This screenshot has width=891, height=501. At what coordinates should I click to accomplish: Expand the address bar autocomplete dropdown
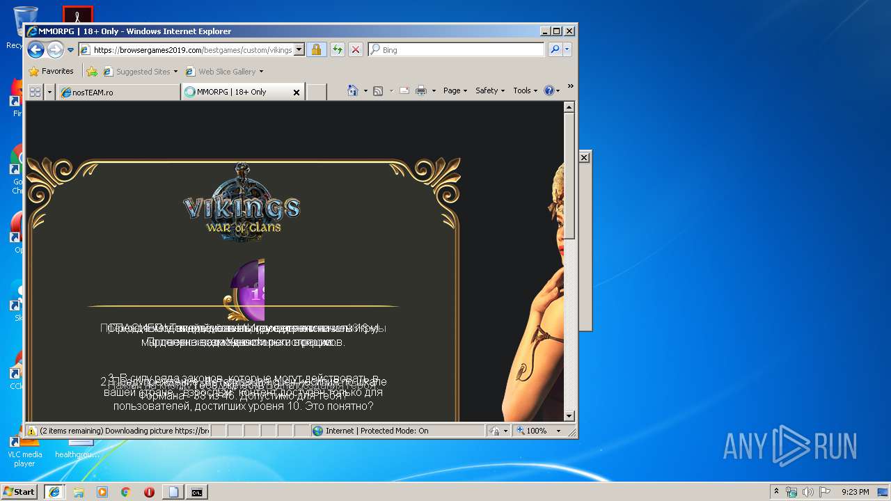point(299,50)
